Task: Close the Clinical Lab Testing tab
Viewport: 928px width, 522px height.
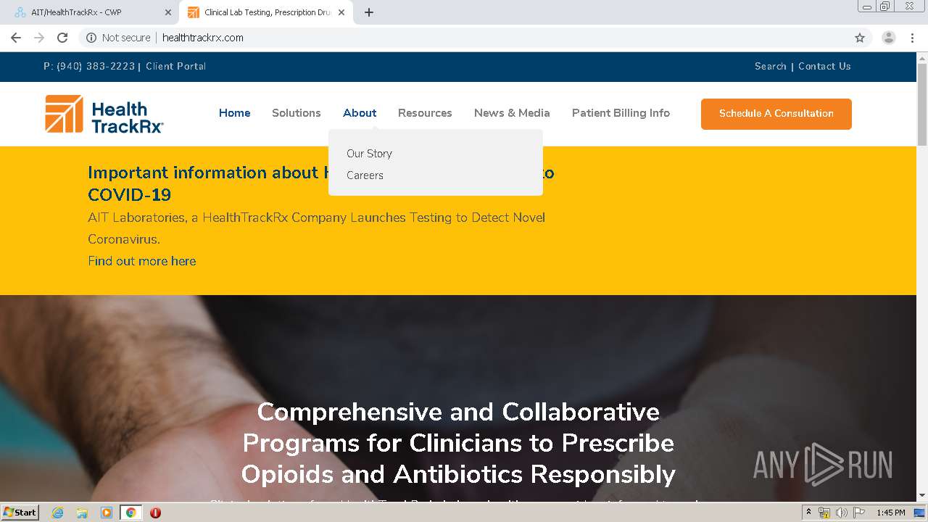Action: click(341, 12)
